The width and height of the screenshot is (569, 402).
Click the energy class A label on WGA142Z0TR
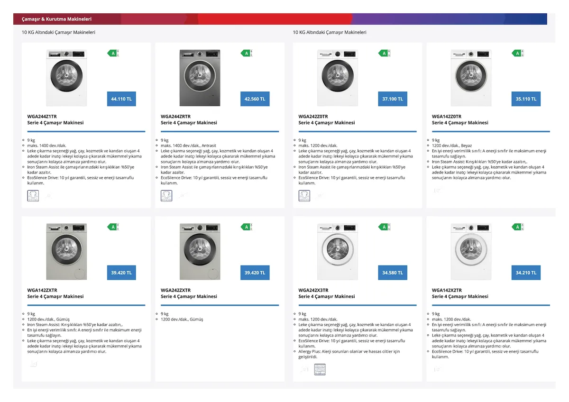tap(518, 53)
